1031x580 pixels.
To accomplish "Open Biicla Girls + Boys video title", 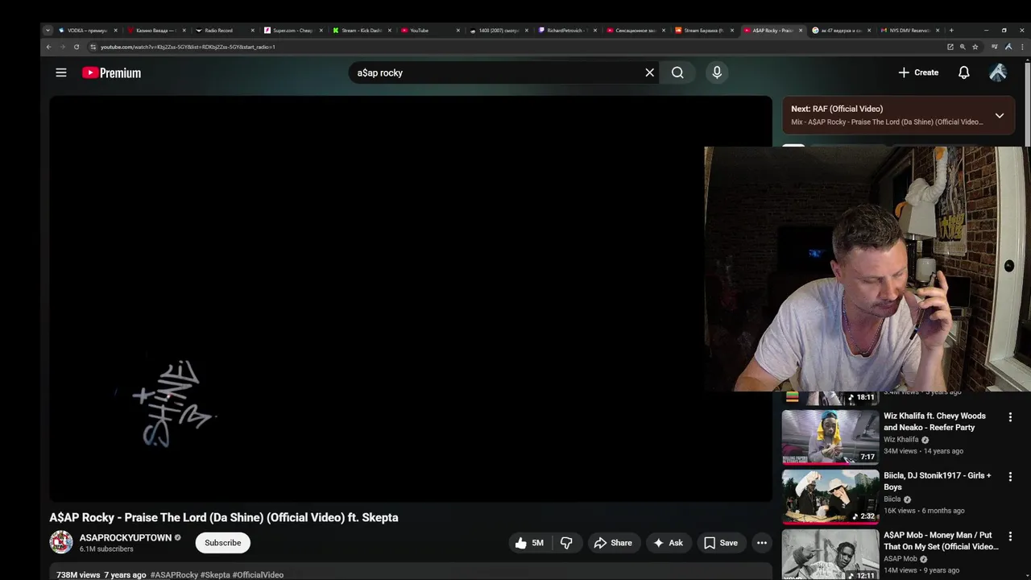I will point(938,481).
